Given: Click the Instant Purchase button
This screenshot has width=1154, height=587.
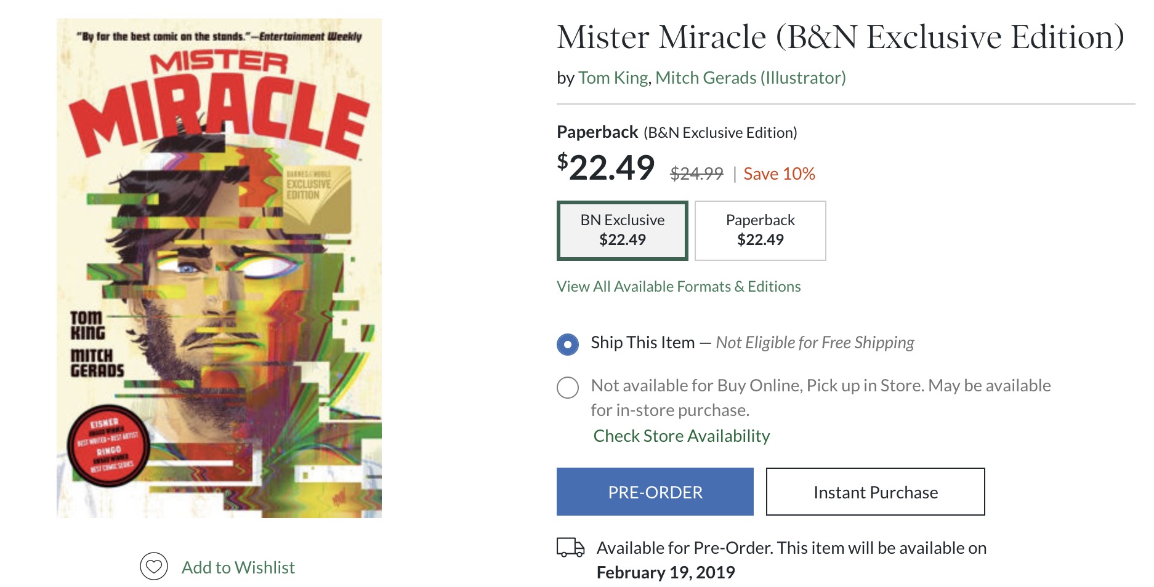Looking at the screenshot, I should (x=875, y=492).
